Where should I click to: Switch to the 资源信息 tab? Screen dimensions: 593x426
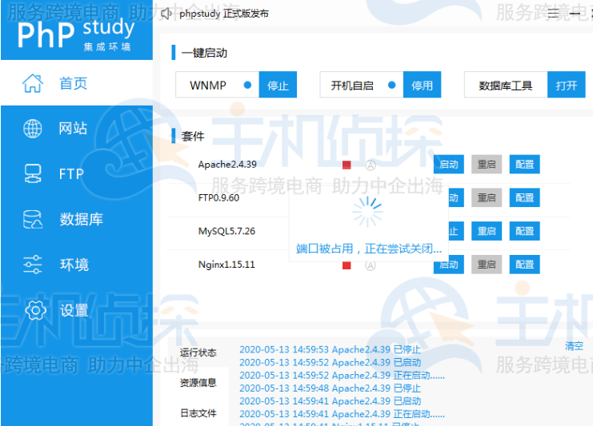(x=198, y=383)
